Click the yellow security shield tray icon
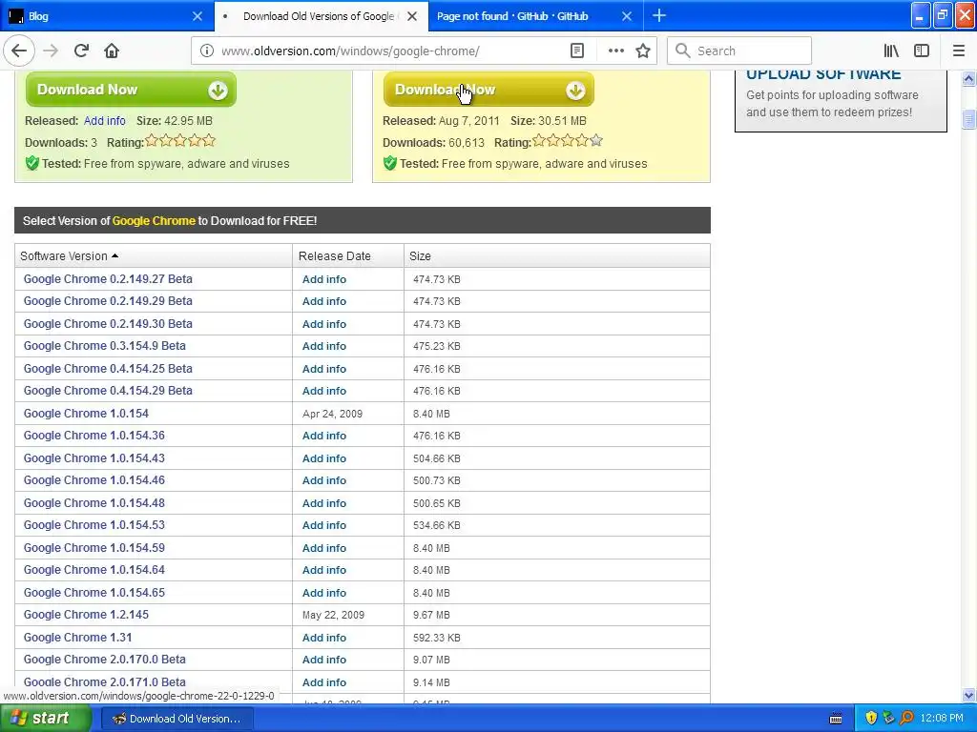The height and width of the screenshot is (732, 977). pyautogui.click(x=871, y=719)
